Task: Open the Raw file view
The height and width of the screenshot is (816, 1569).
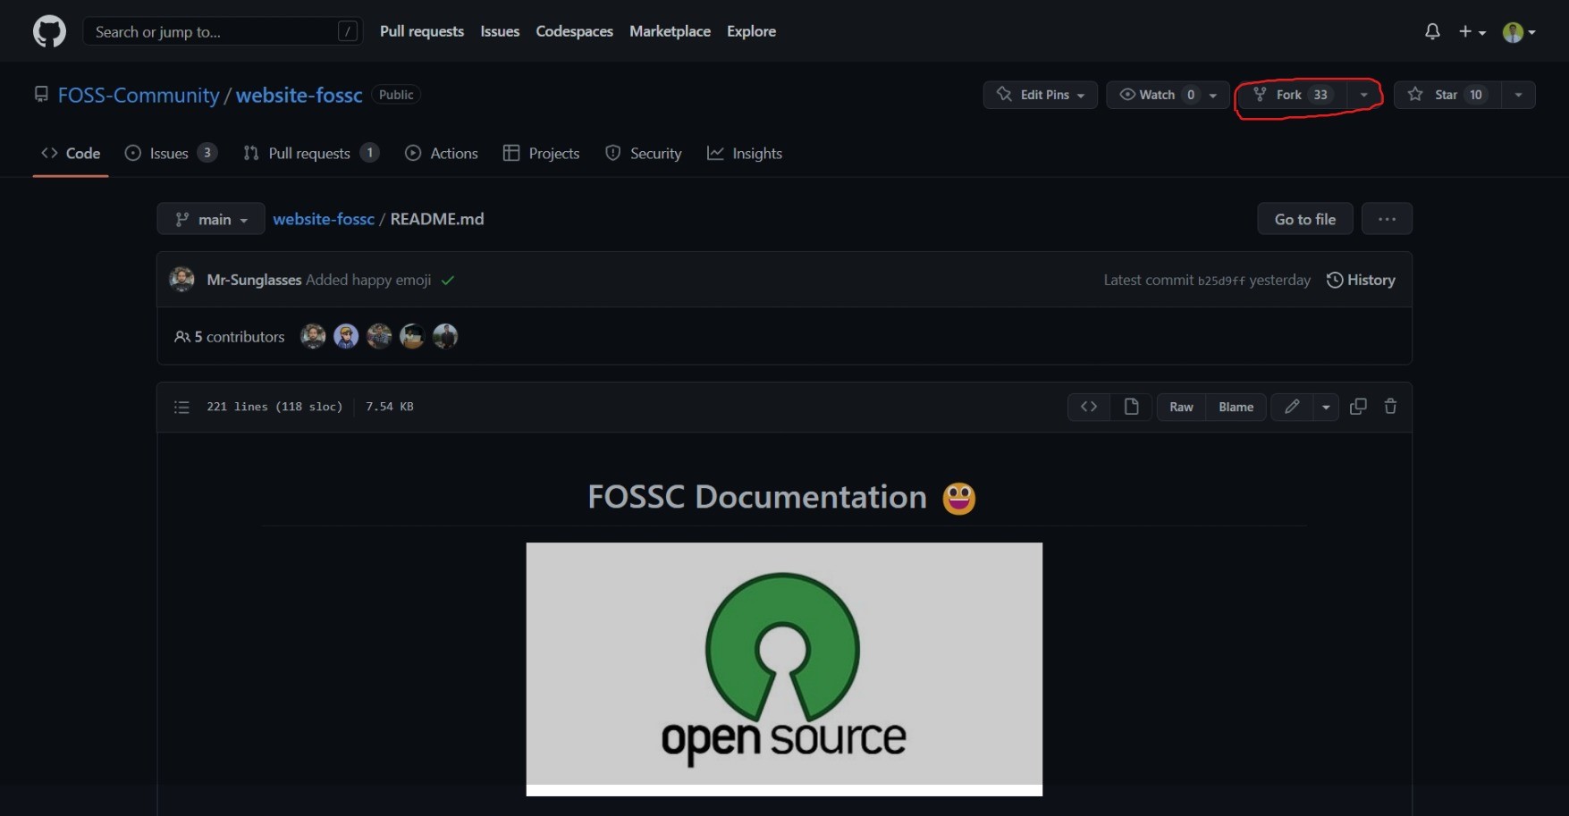Action: pyautogui.click(x=1181, y=407)
